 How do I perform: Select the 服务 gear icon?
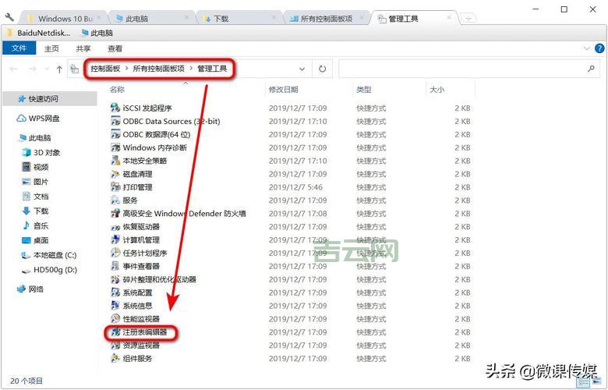click(115, 200)
